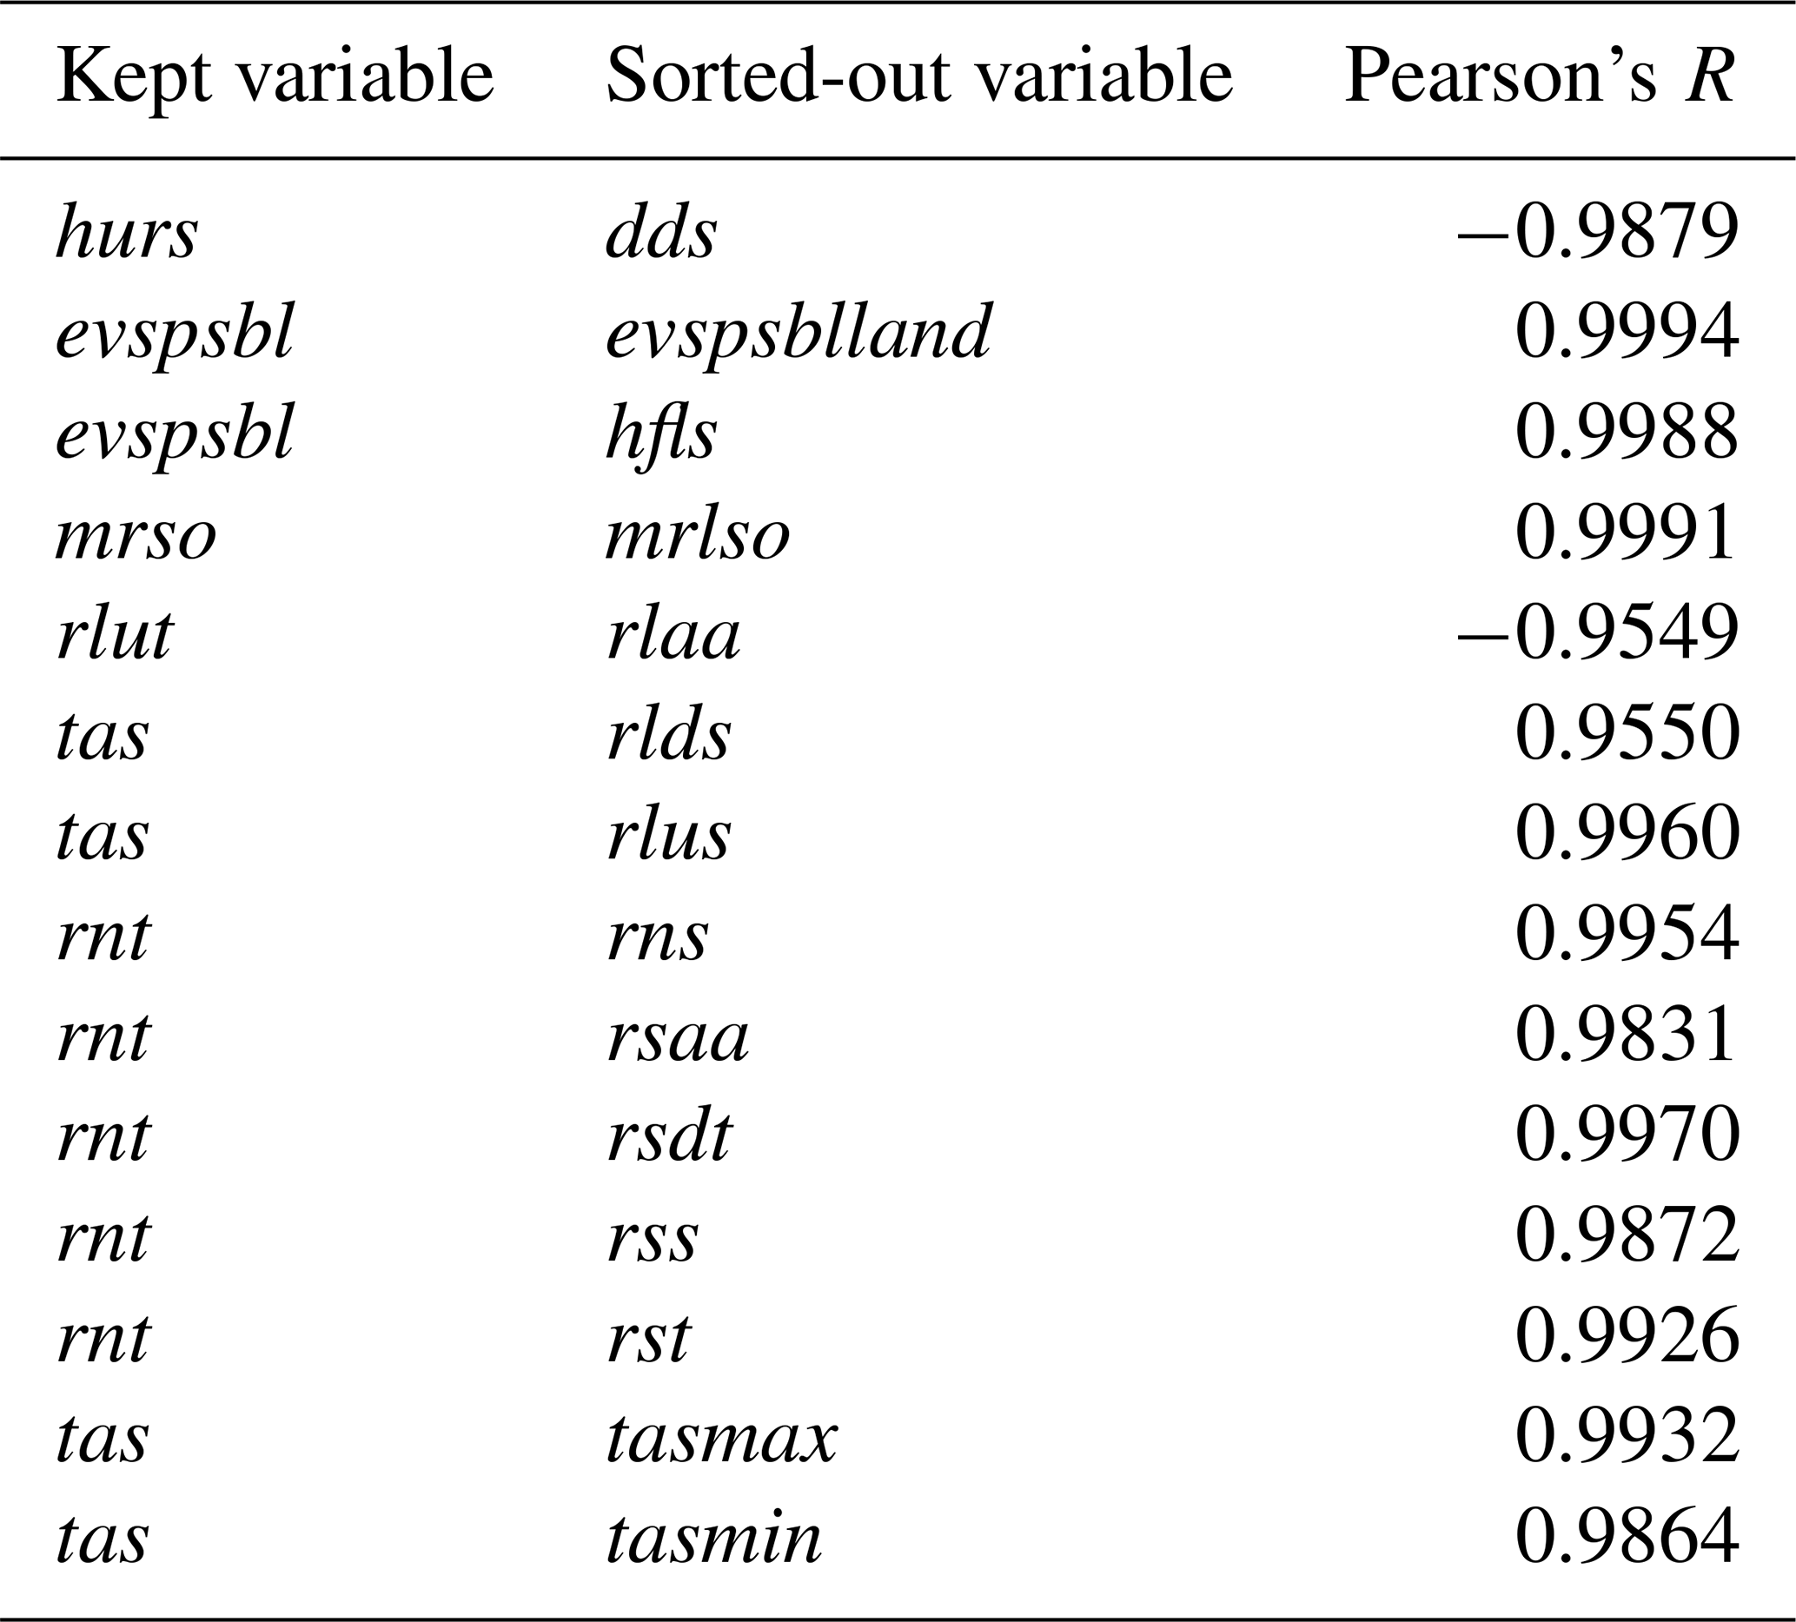The height and width of the screenshot is (1622, 1796).
Task: Click the correlation value 0.9864
Action: [1626, 1539]
